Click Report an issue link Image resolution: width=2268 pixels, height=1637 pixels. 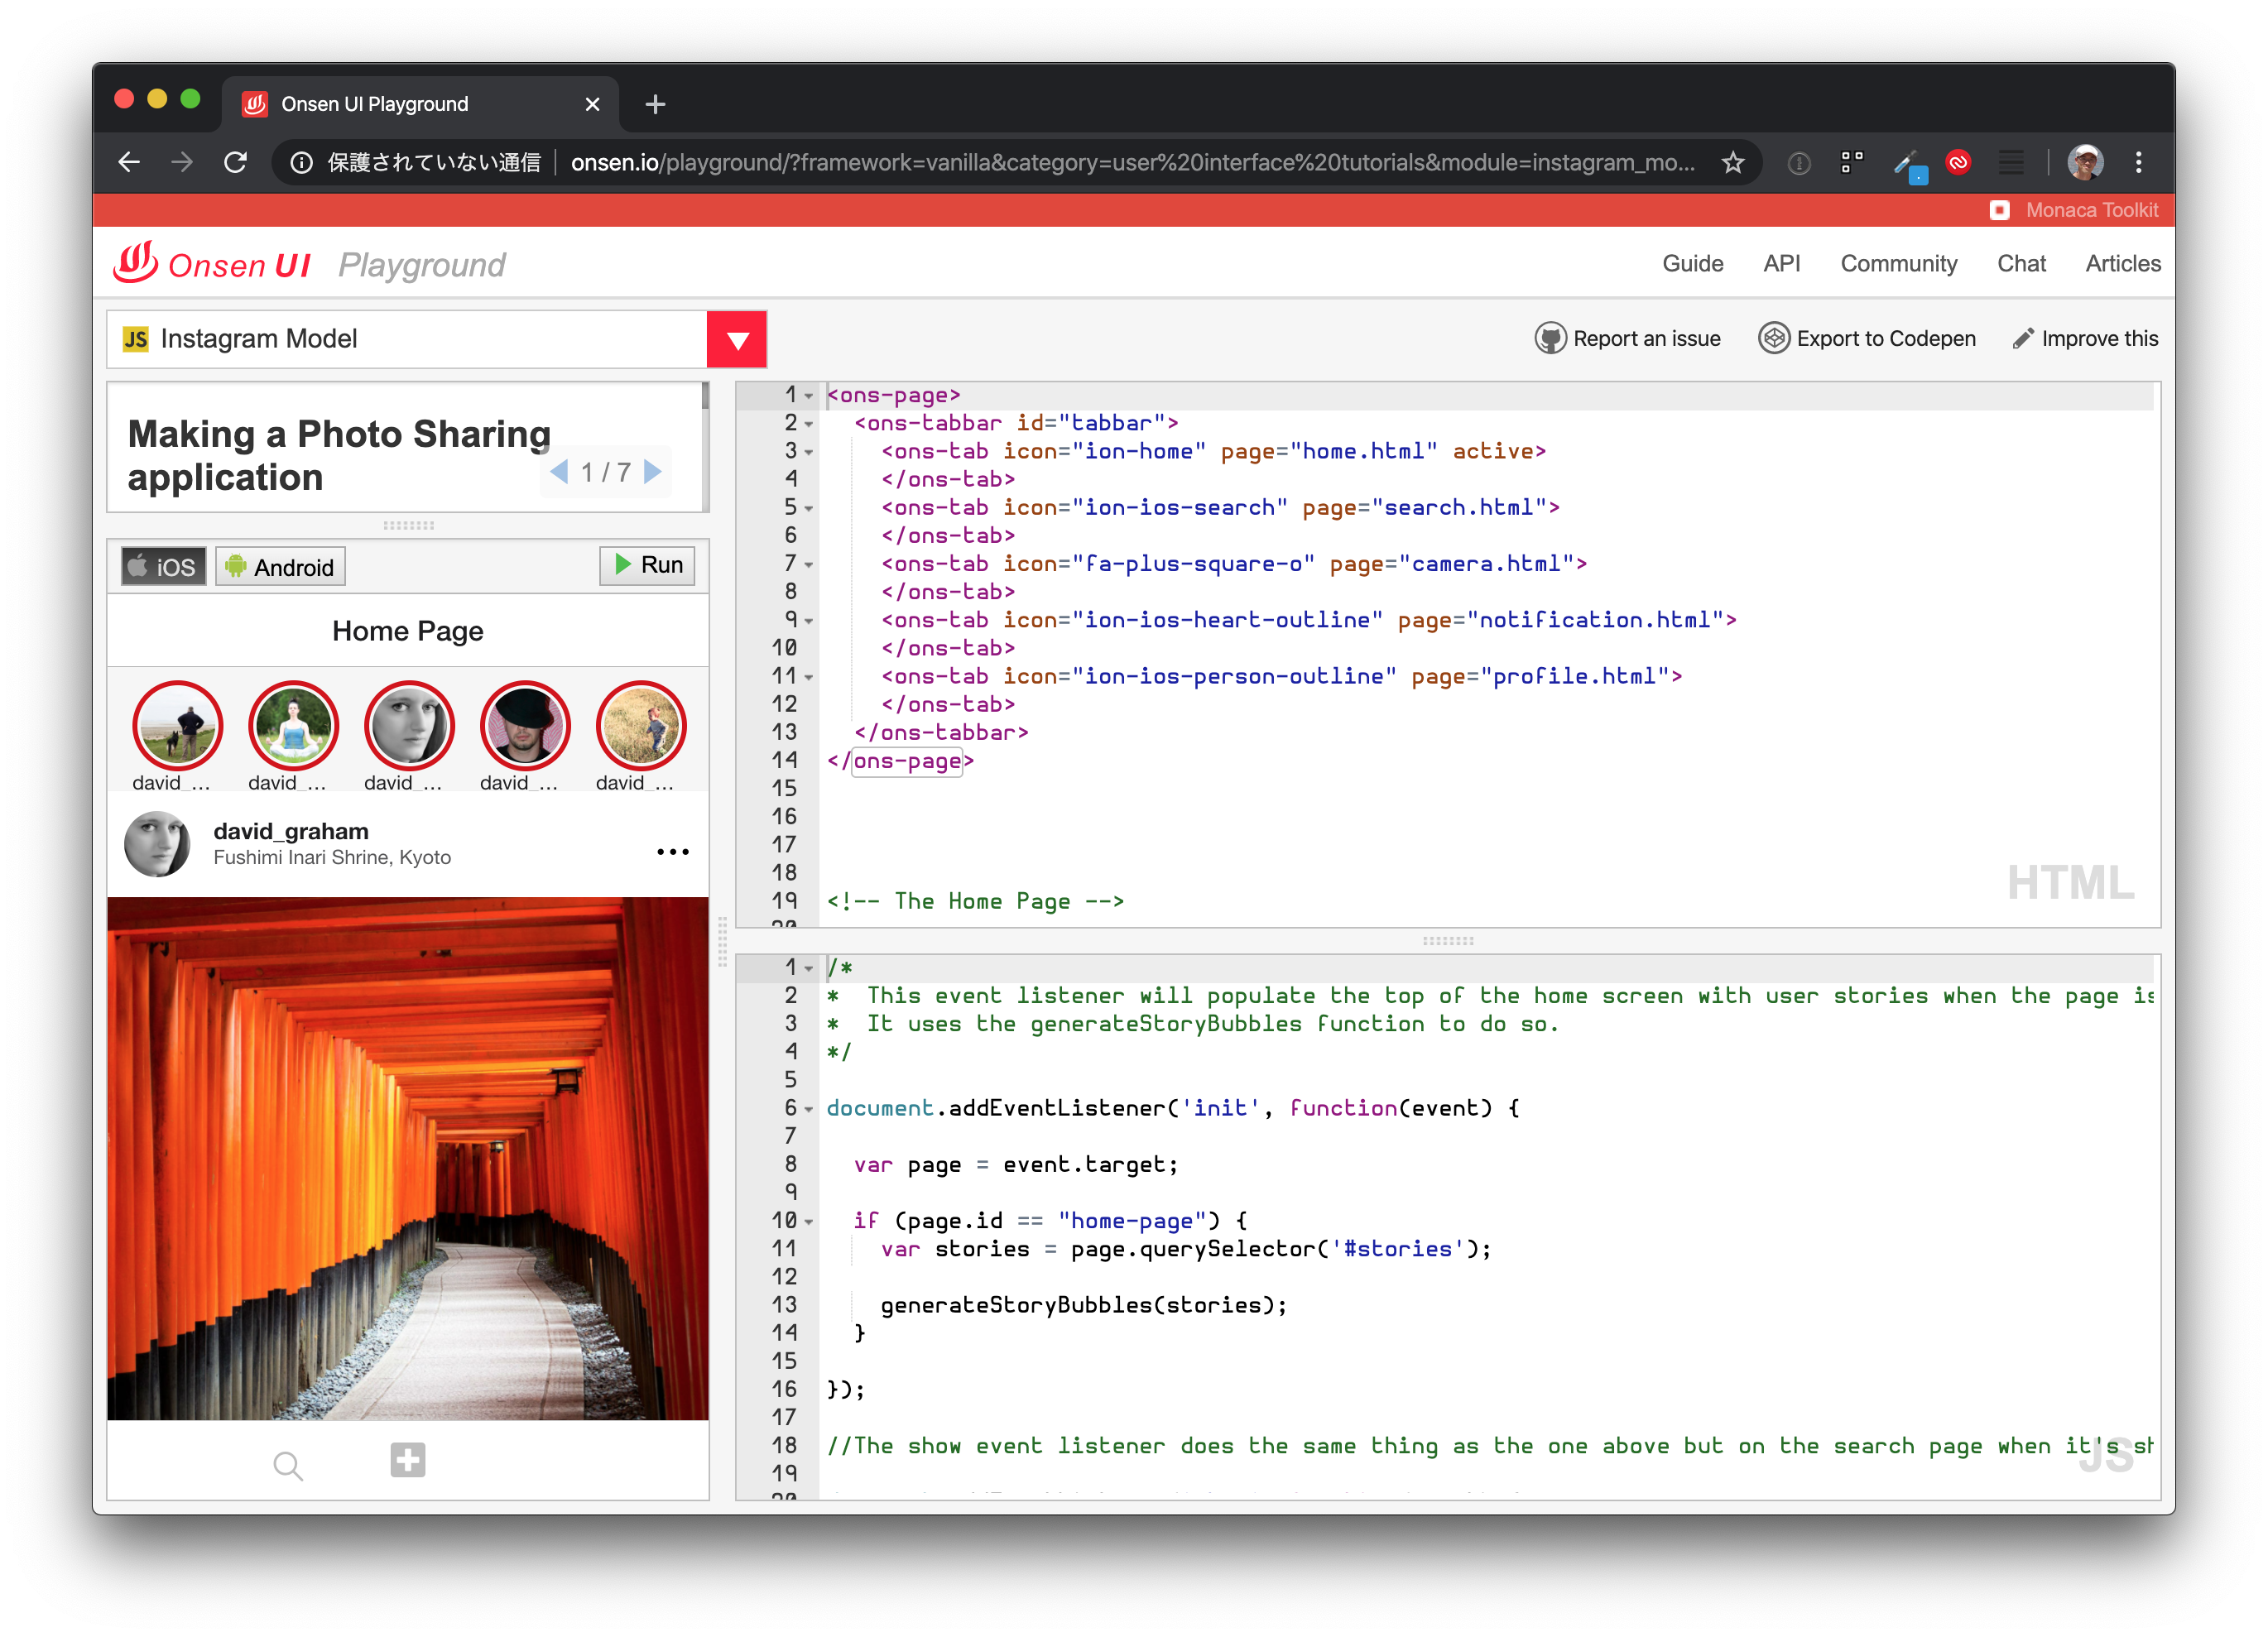point(1627,339)
